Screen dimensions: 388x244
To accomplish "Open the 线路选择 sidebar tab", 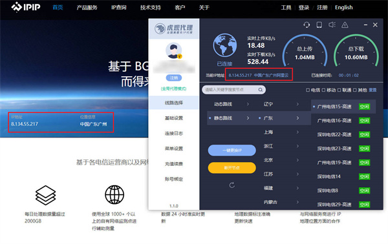I will (x=174, y=103).
